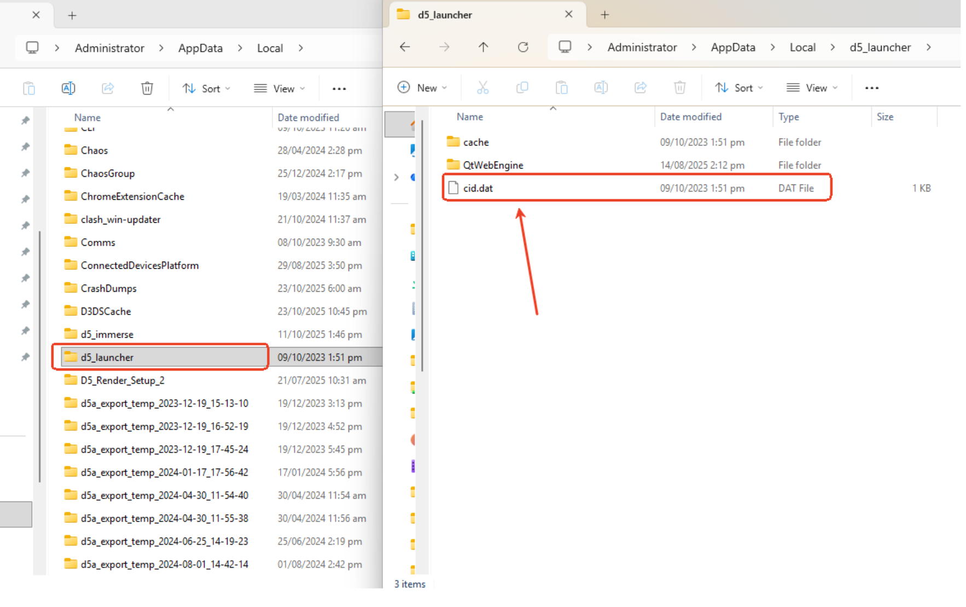Click the Refresh icon in right window
This screenshot has height=607, width=966.
(523, 48)
